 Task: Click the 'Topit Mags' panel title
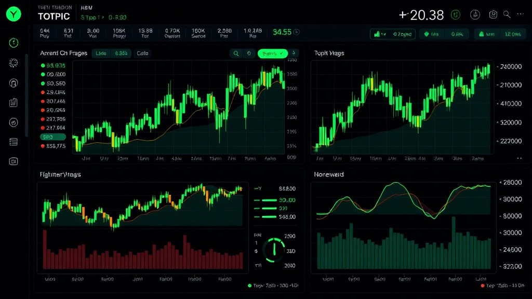point(329,53)
